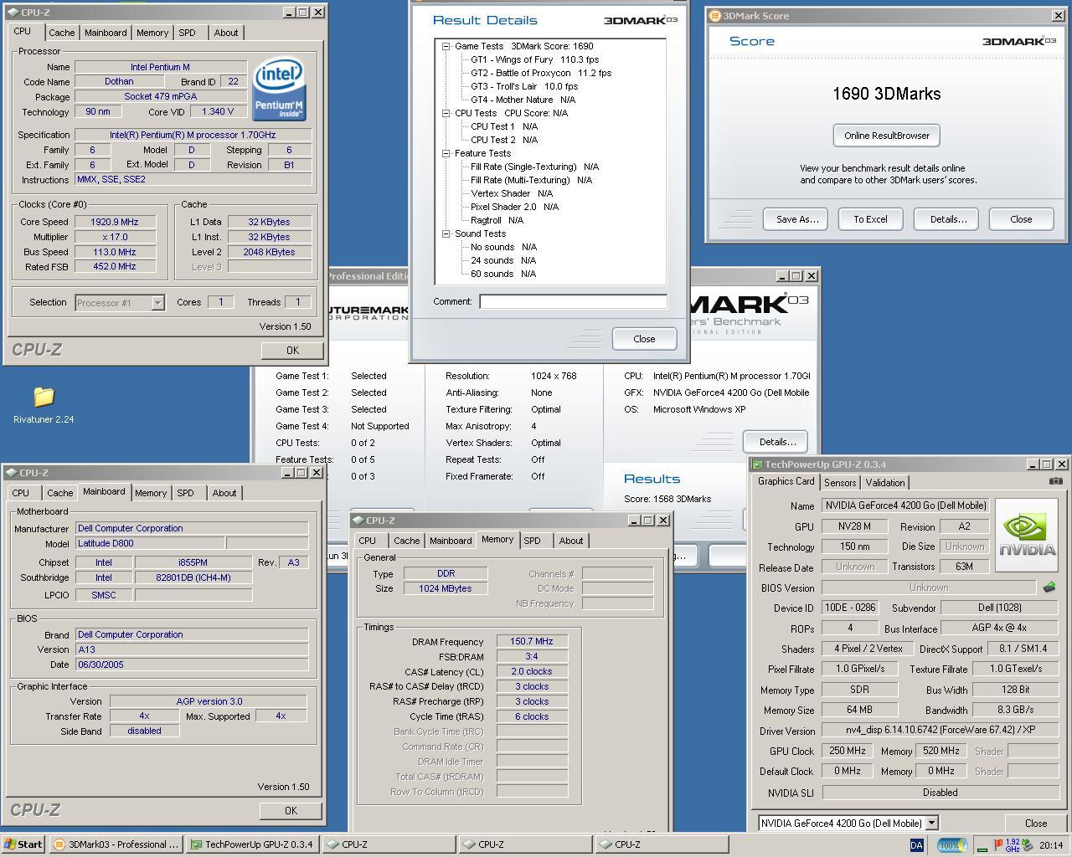Click To Excel button

point(870,219)
